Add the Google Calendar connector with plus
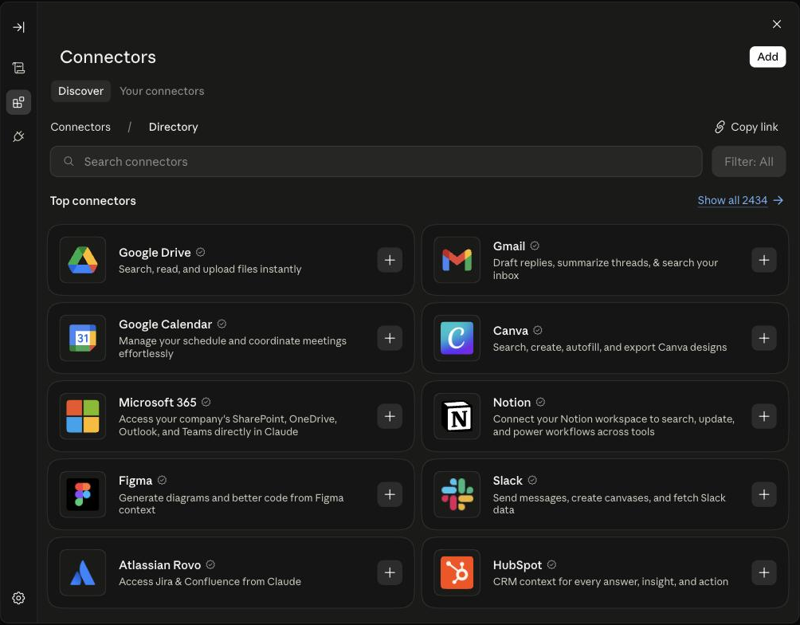 point(390,338)
